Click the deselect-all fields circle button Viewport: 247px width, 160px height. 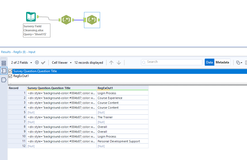tap(37, 62)
